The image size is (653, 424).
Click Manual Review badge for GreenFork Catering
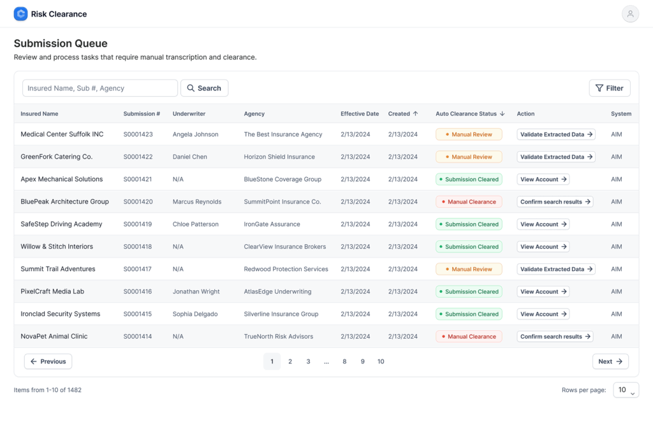click(469, 157)
